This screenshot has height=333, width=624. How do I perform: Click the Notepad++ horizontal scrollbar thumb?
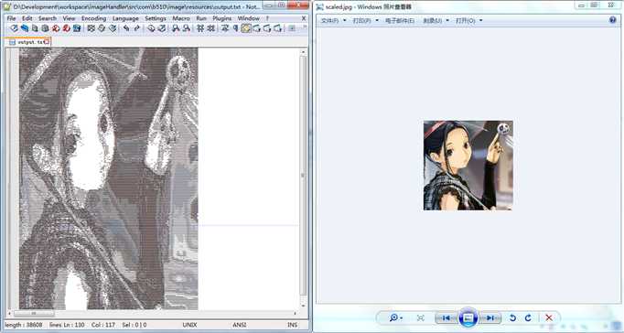34,314
